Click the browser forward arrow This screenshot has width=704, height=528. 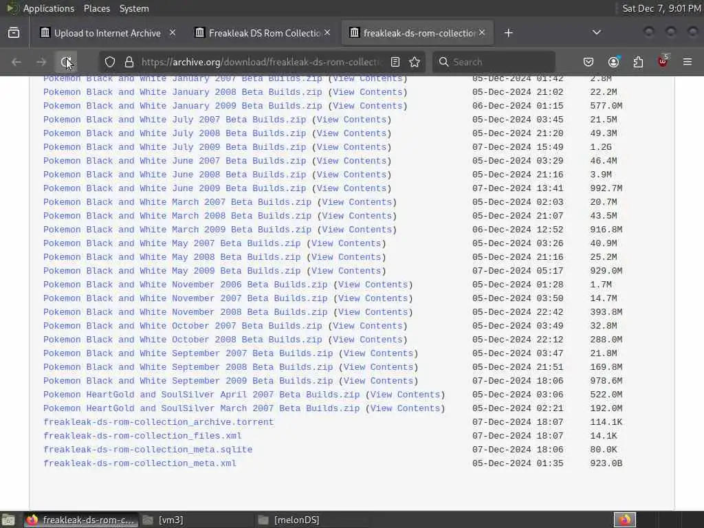(41, 62)
